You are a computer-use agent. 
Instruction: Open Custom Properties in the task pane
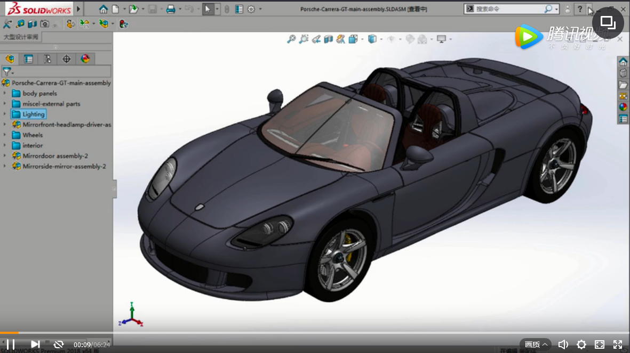coord(623,119)
